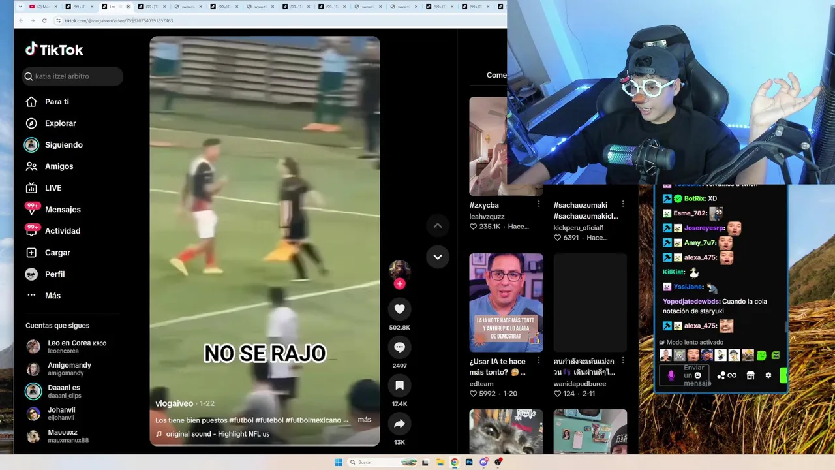The image size is (835, 470).
Task: Open the Leo en Corea account
Action: coord(66,347)
